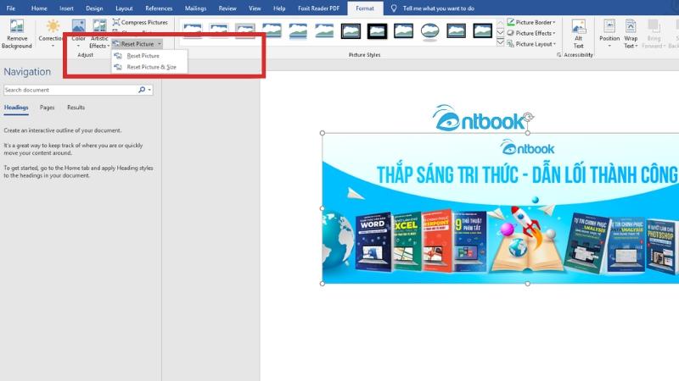Open the Position dropdown

click(x=609, y=33)
